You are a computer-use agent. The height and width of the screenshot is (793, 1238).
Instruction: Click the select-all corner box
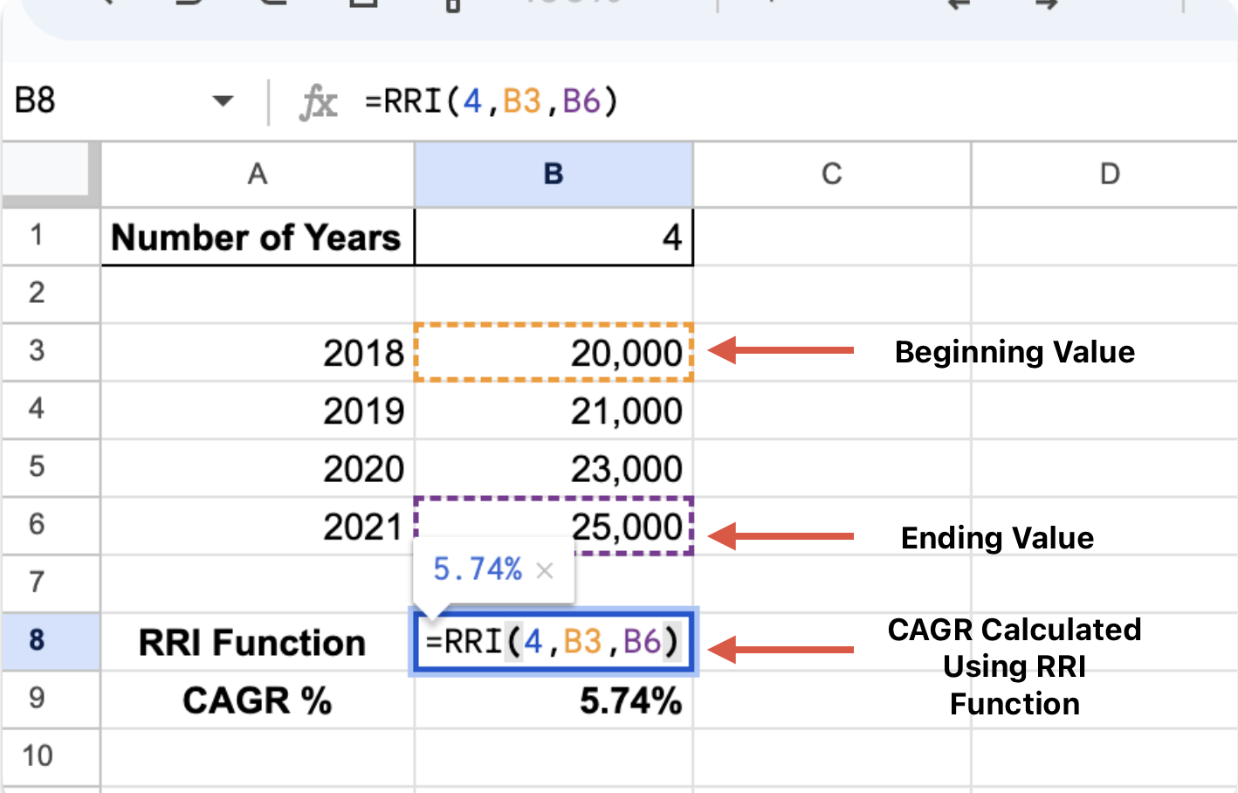[50, 172]
